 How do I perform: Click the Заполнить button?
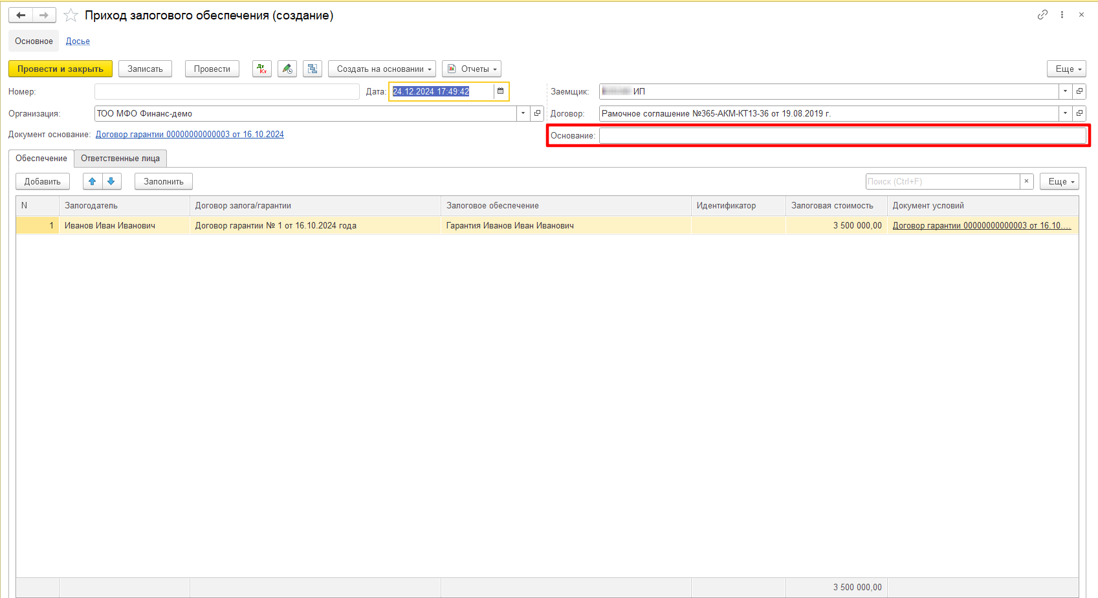coord(164,181)
